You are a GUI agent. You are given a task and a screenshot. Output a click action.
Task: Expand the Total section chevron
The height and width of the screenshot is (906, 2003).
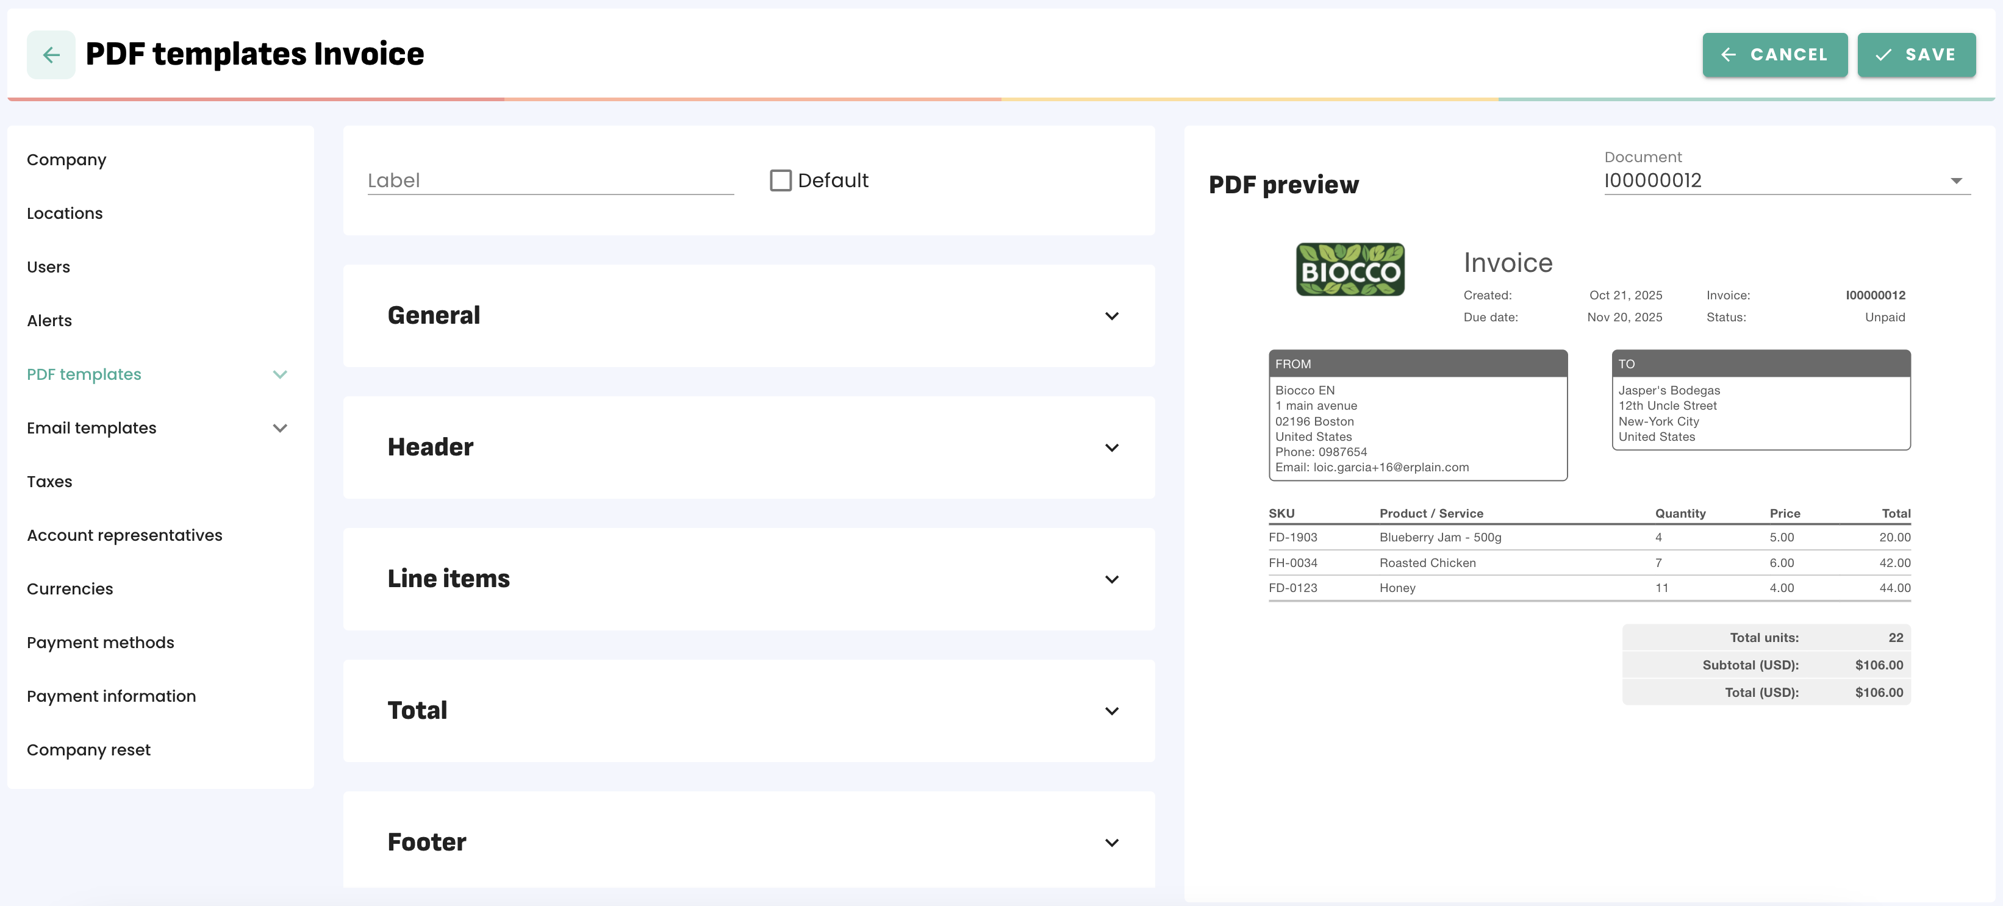coord(1111,711)
